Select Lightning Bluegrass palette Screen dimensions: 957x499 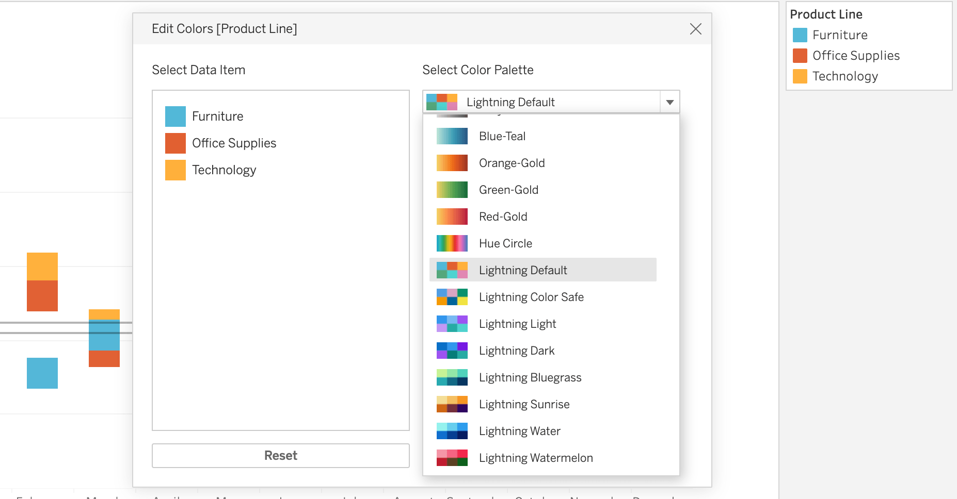point(543,377)
